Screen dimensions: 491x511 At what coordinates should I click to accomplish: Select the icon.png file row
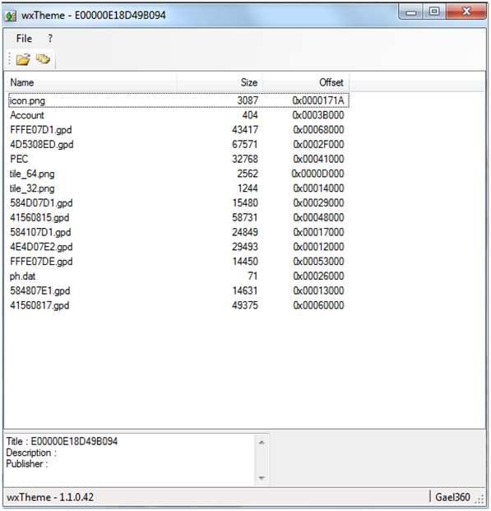coord(178,100)
